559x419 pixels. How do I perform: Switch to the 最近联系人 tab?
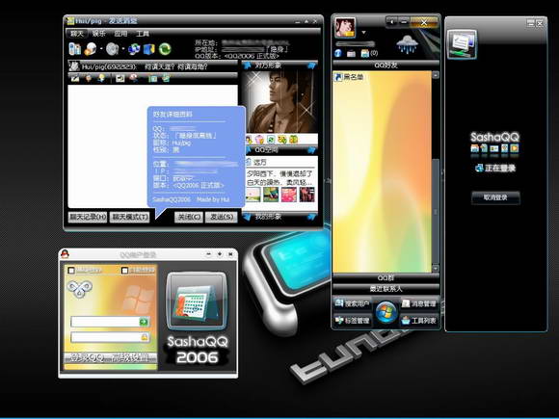(386, 288)
